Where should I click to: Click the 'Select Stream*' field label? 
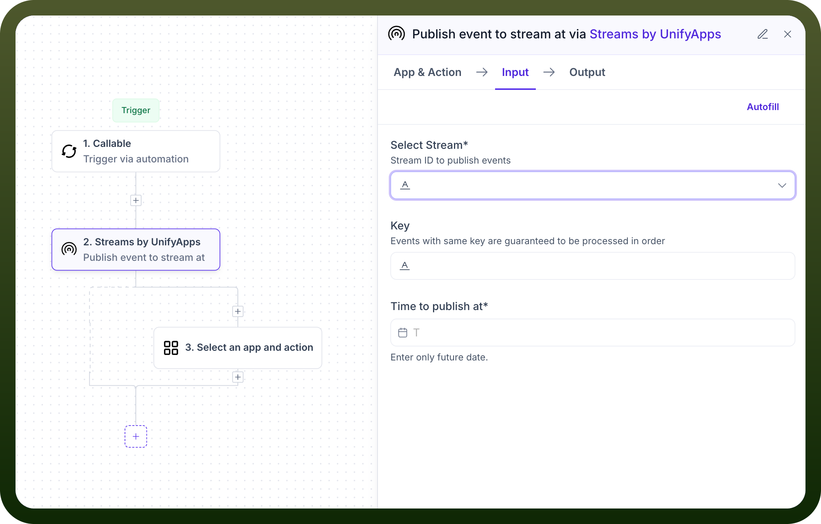coord(429,145)
